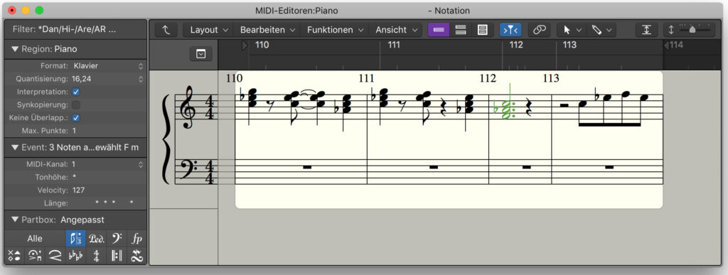Select the fermata and accents group
The image size is (728, 275).
(x=35, y=256)
